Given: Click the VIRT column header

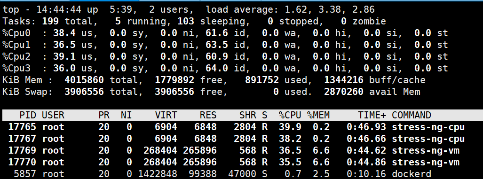Looking at the screenshot, I should pyautogui.click(x=166, y=115).
